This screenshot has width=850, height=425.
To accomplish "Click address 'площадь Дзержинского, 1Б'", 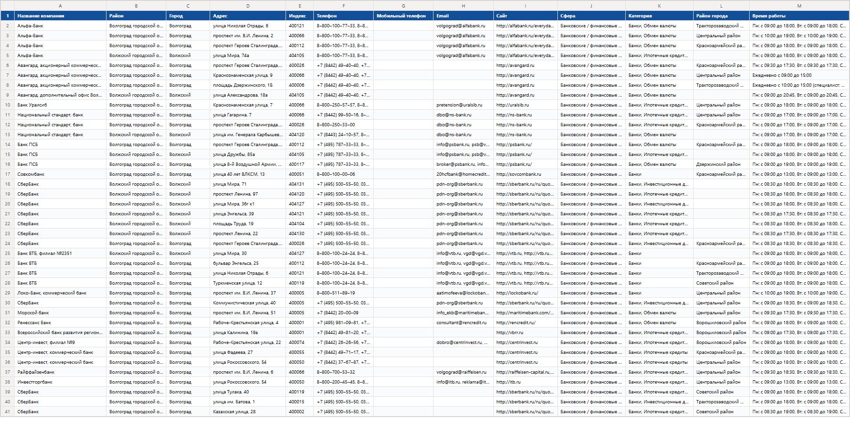I will (x=248, y=85).
